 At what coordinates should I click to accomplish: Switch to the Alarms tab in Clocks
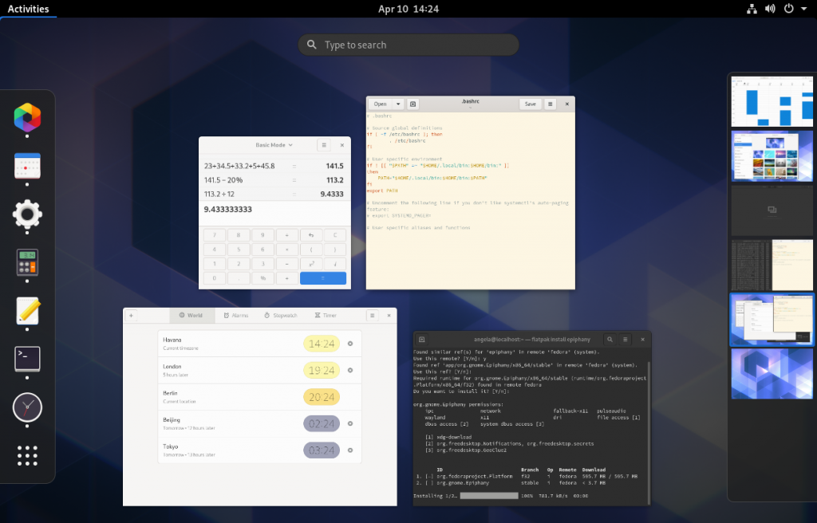pyautogui.click(x=236, y=315)
